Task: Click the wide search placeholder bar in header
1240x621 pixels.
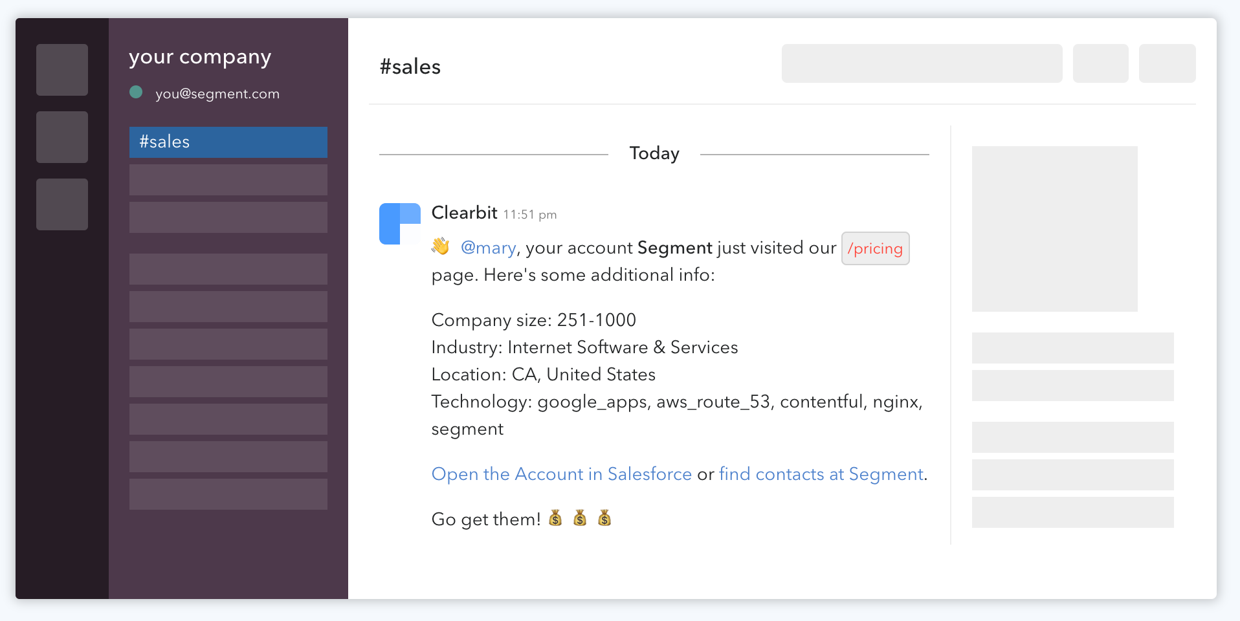Action: (922, 63)
